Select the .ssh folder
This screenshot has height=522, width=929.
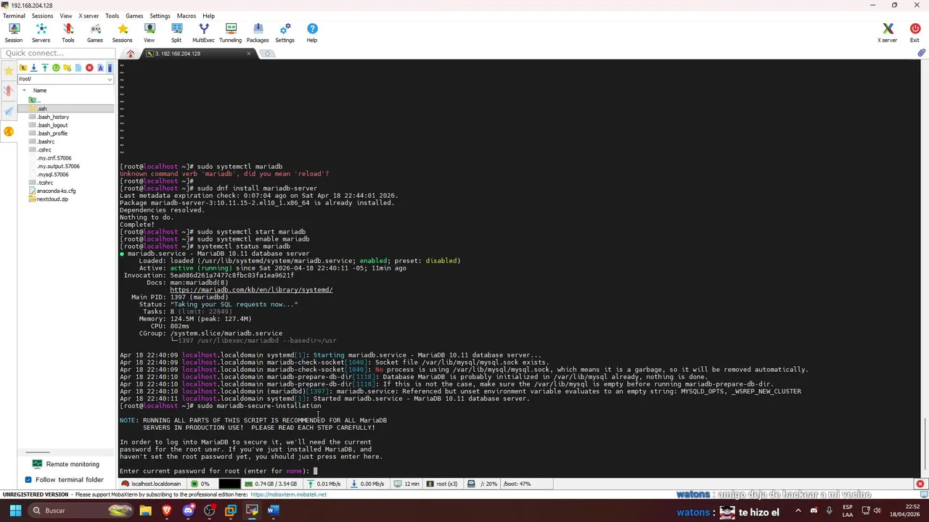[41, 109]
